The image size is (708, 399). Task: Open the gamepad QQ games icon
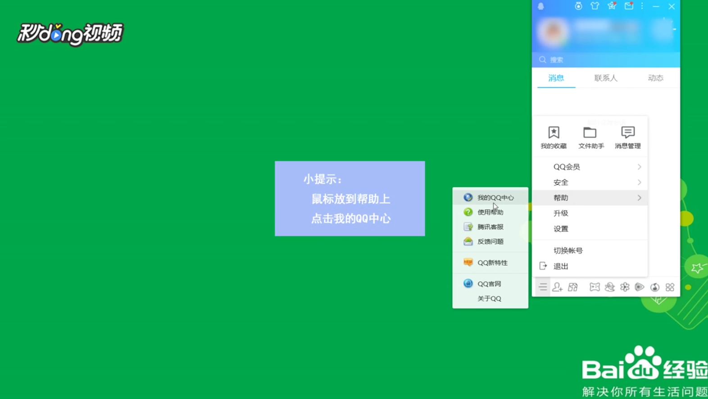coord(595,287)
